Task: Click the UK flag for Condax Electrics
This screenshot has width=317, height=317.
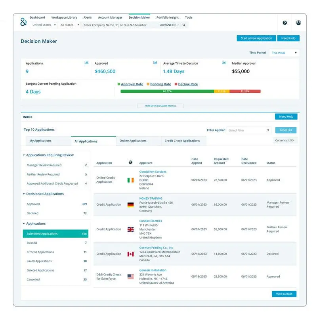Action: [130, 229]
